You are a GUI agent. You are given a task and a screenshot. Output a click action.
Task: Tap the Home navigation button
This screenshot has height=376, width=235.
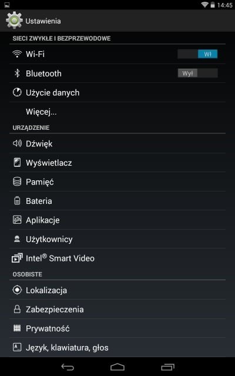coord(117,367)
